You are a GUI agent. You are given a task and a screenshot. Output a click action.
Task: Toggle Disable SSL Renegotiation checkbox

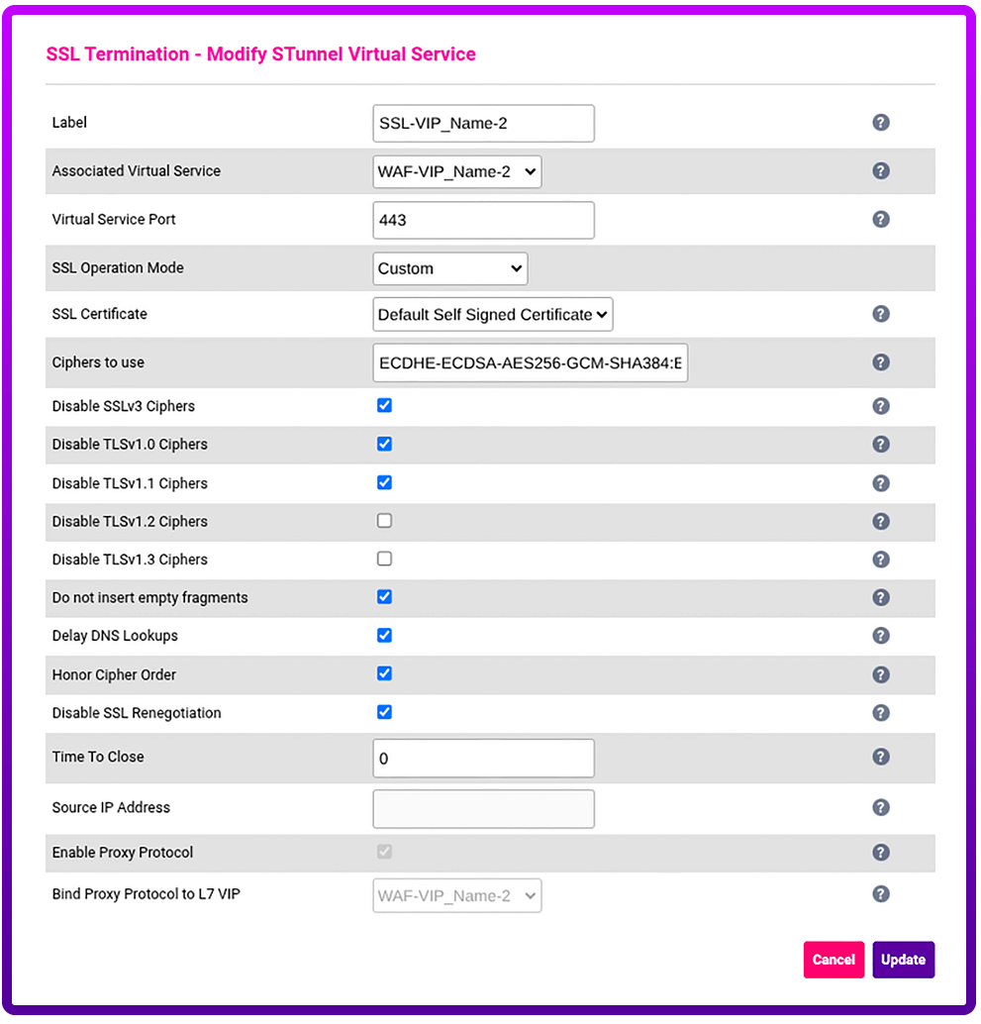point(385,712)
